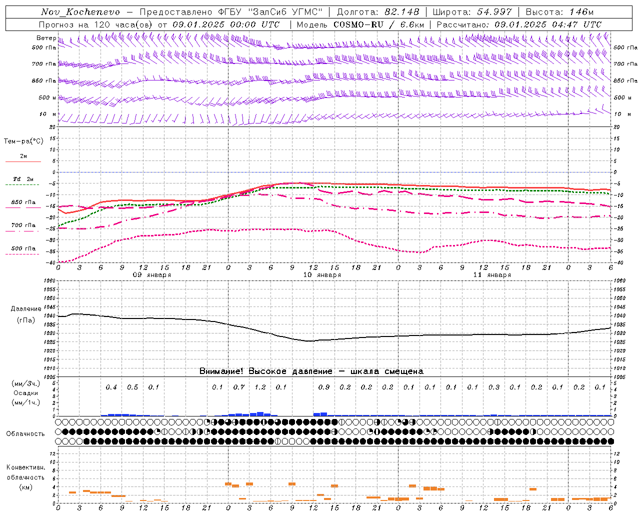Click the station name Nov_Kochenevo in header

click(80, 12)
